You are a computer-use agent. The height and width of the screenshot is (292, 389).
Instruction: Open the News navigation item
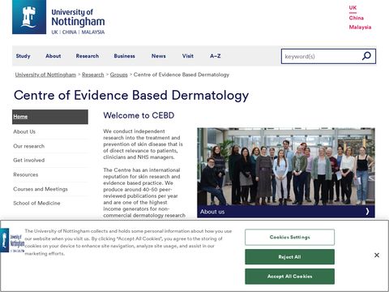[158, 56]
